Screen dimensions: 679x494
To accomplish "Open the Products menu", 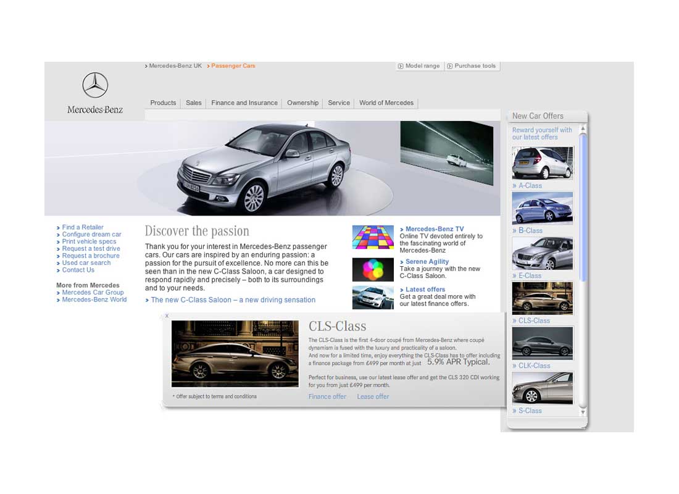I will pyautogui.click(x=163, y=103).
